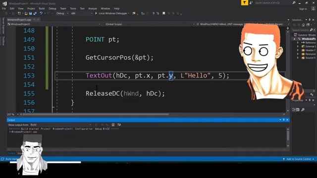Image resolution: width=317 pixels, height=178 pixels.
Task: Click the New Project toolbar icon
Action: coord(19,13)
